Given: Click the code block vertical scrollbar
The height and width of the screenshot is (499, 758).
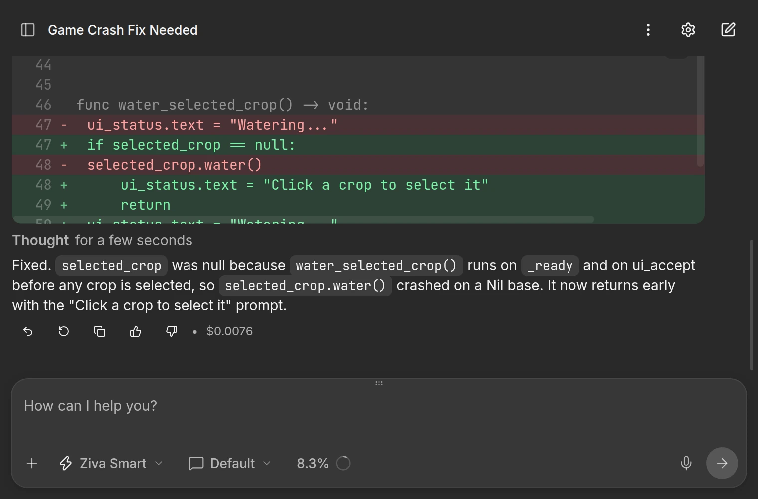Looking at the screenshot, I should point(700,111).
